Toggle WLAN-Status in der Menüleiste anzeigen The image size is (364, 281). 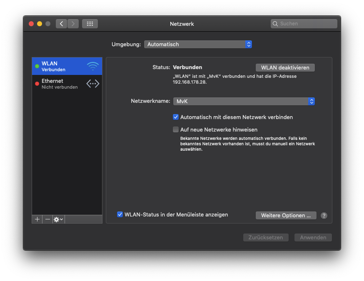120,214
